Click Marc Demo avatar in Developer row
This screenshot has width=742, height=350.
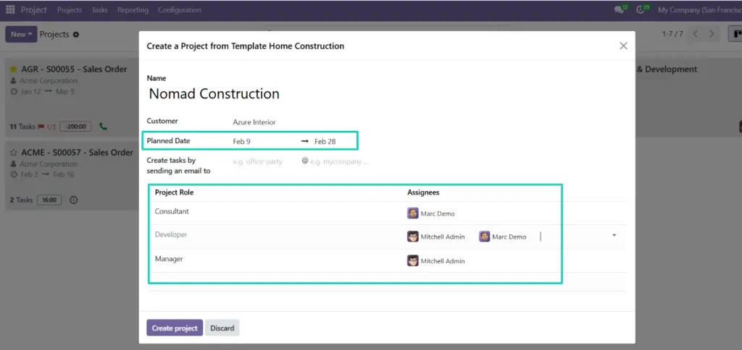484,236
